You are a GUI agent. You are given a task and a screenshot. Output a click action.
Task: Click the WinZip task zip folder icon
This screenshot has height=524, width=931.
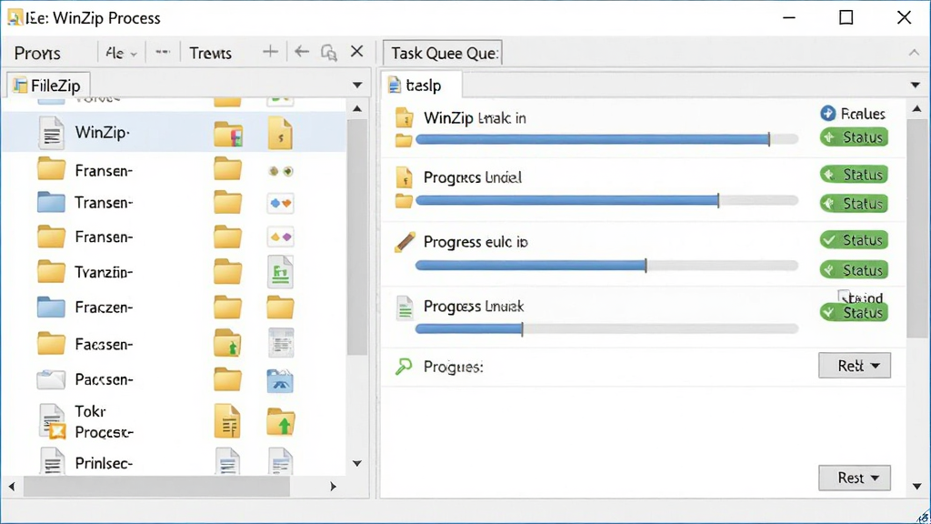[405, 117]
